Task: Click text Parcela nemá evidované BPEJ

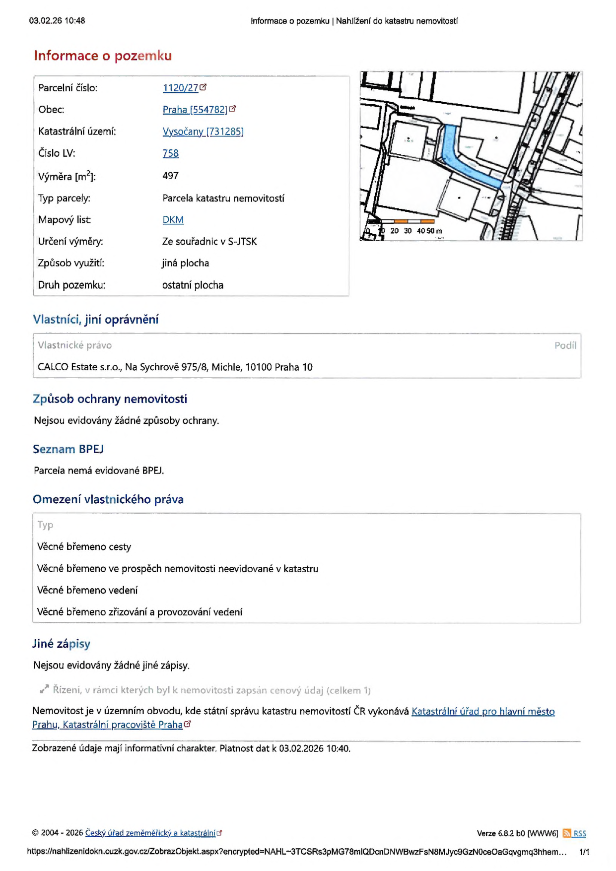Action: coord(99,470)
